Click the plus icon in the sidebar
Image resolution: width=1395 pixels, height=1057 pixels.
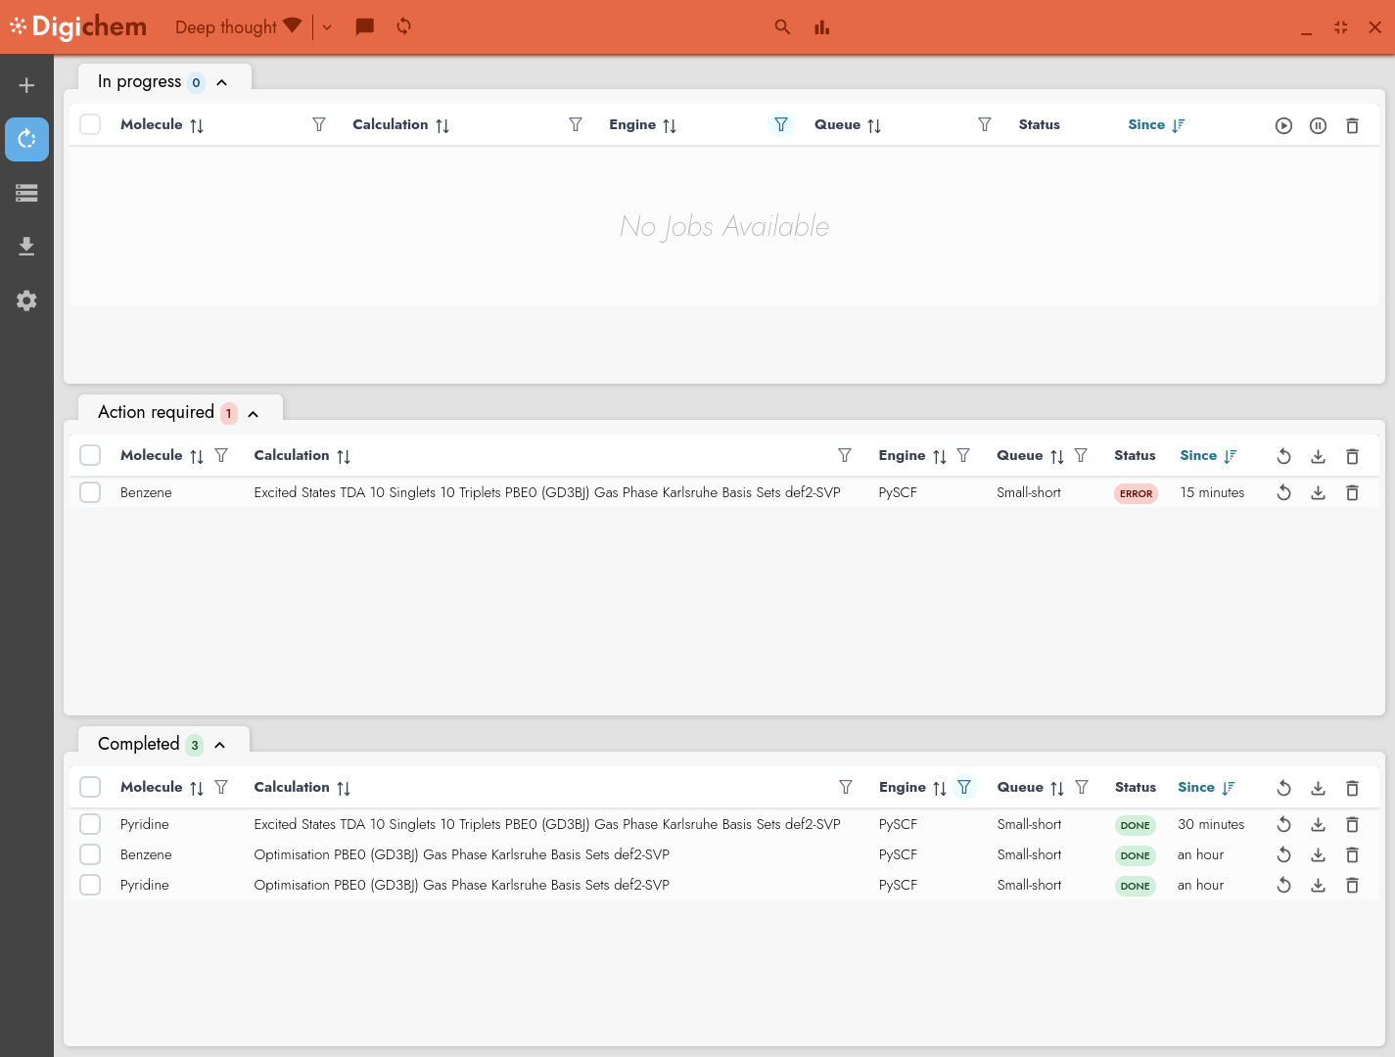click(26, 85)
